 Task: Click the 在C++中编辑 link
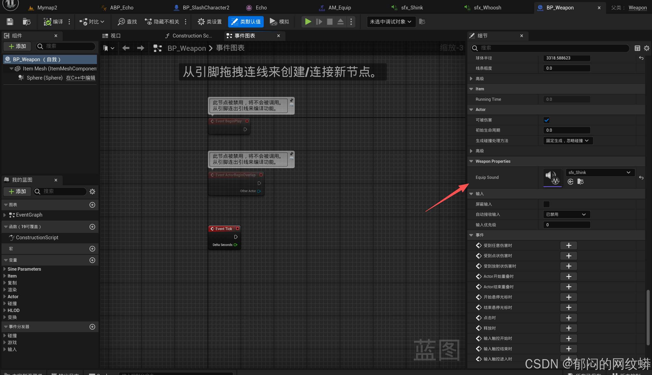[x=81, y=78]
